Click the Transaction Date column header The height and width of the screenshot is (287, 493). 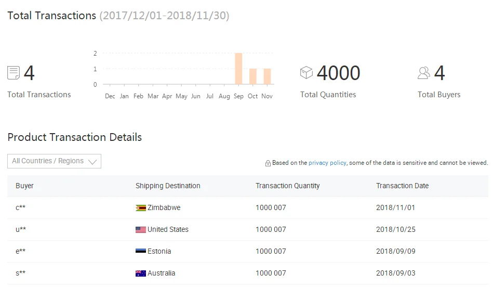click(x=403, y=186)
